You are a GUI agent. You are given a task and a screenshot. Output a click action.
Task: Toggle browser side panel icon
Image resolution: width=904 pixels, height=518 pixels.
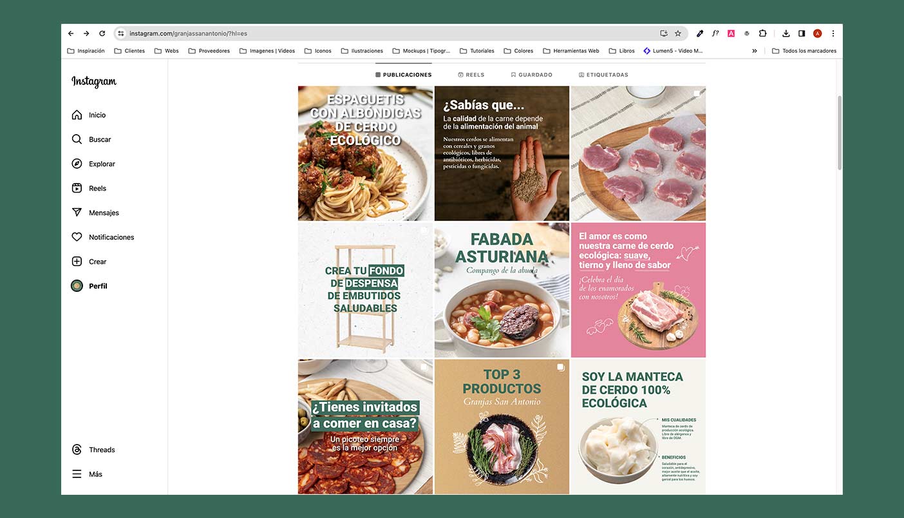coord(802,34)
